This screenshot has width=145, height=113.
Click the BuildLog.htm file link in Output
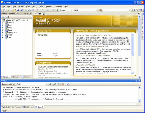[58, 94]
